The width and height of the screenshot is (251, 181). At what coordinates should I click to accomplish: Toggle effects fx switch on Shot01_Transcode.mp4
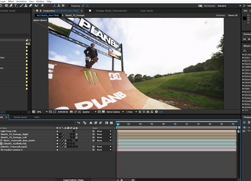coord(66,147)
